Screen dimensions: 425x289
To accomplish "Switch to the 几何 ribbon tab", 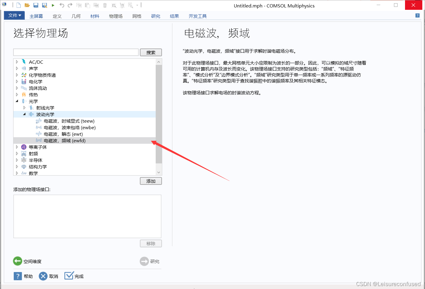I will [x=76, y=16].
